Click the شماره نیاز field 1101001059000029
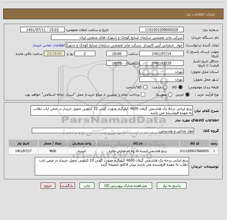 (162, 30)
